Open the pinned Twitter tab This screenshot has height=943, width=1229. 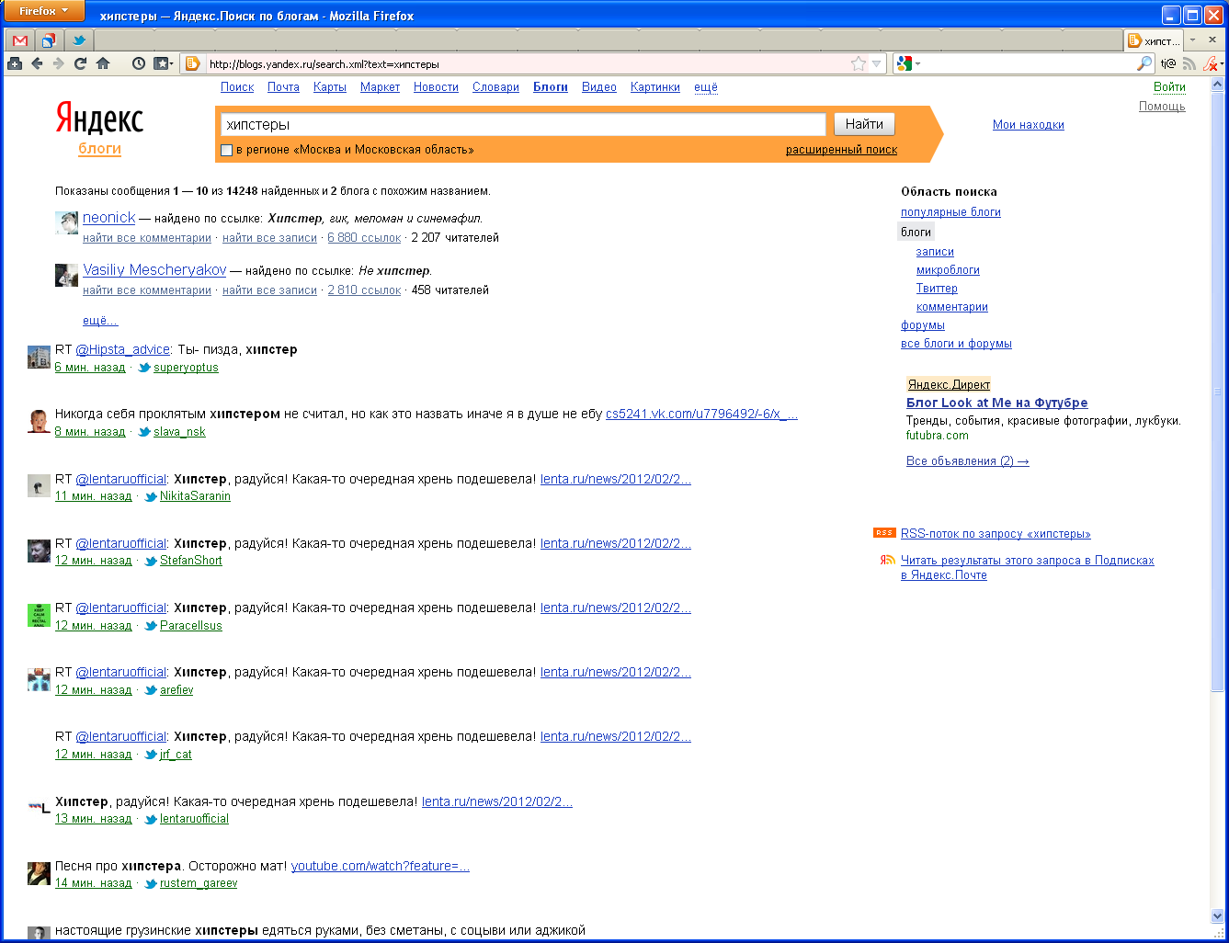[78, 40]
